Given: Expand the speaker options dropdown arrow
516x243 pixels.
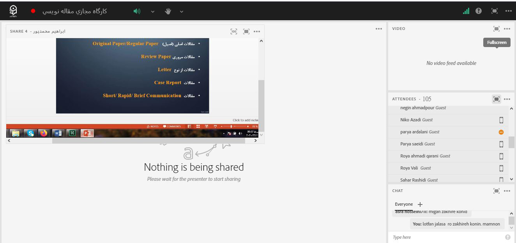Looking at the screenshot, I should coord(153,12).
